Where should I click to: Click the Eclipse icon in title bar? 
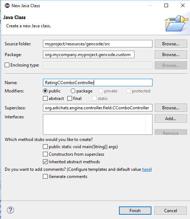tap(7, 6)
